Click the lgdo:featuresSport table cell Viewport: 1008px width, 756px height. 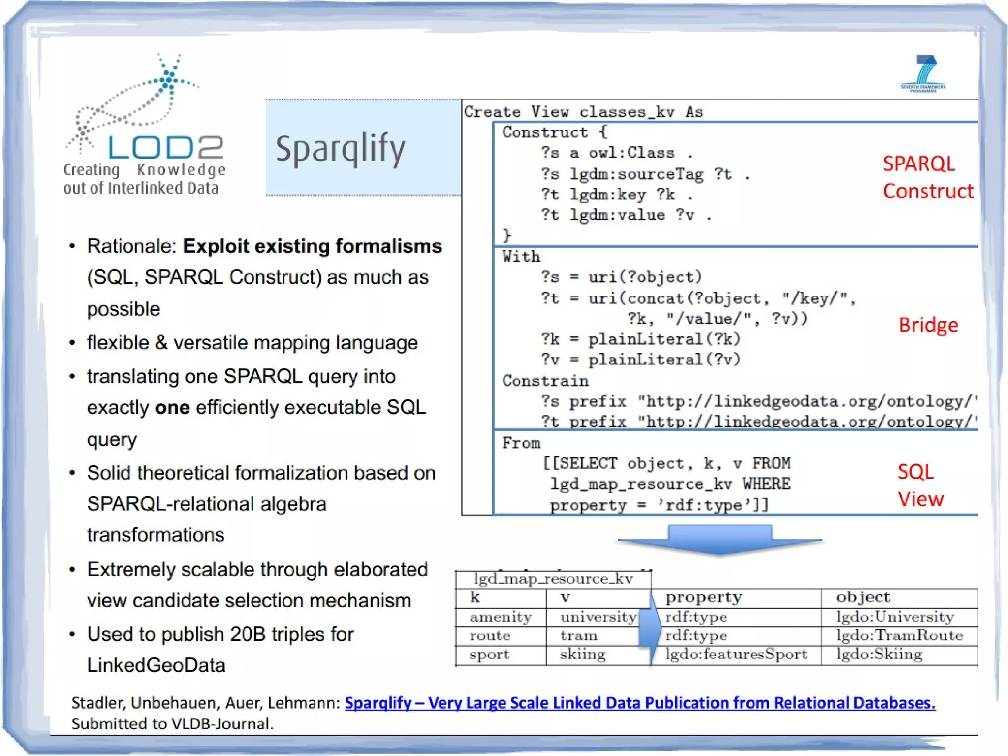pyautogui.click(x=736, y=654)
